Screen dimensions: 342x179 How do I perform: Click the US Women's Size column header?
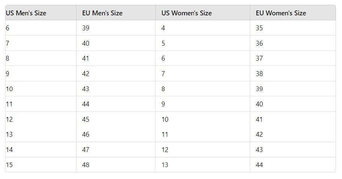pyautogui.click(x=202, y=13)
